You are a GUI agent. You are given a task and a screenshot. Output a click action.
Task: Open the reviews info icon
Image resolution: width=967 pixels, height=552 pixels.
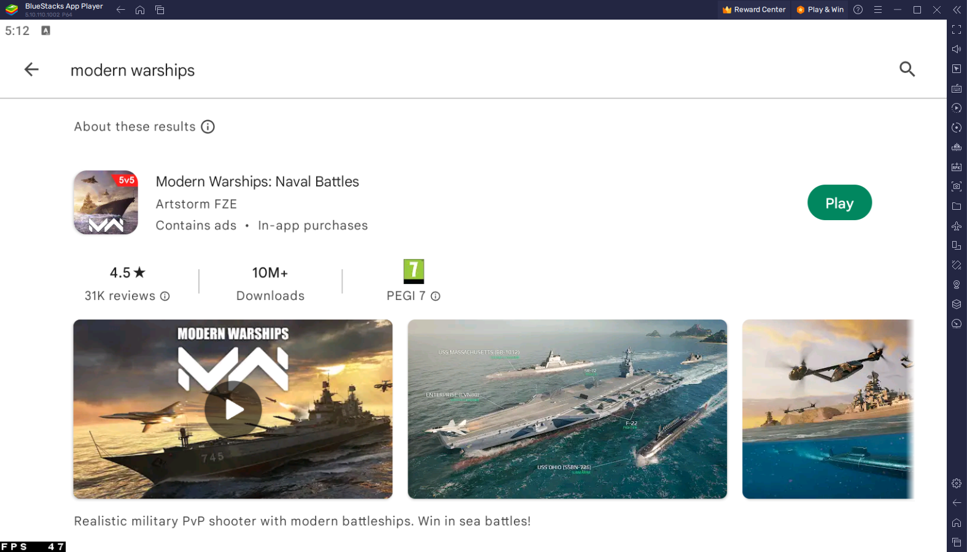click(x=165, y=296)
